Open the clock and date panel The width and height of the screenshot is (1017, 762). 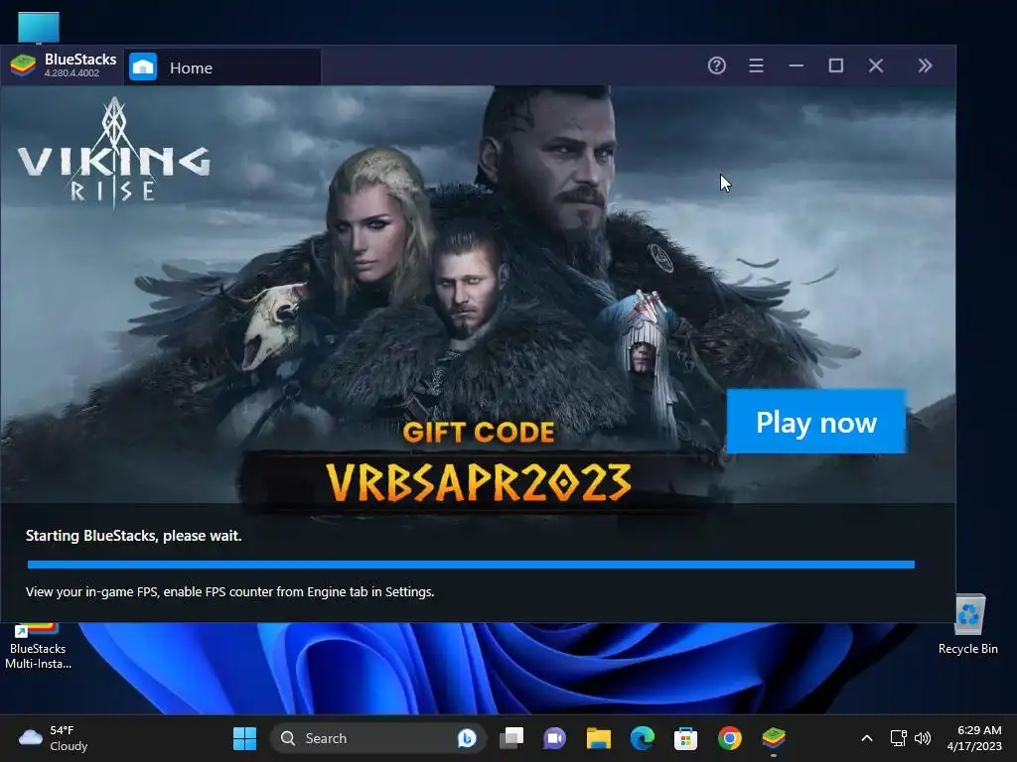(x=974, y=738)
